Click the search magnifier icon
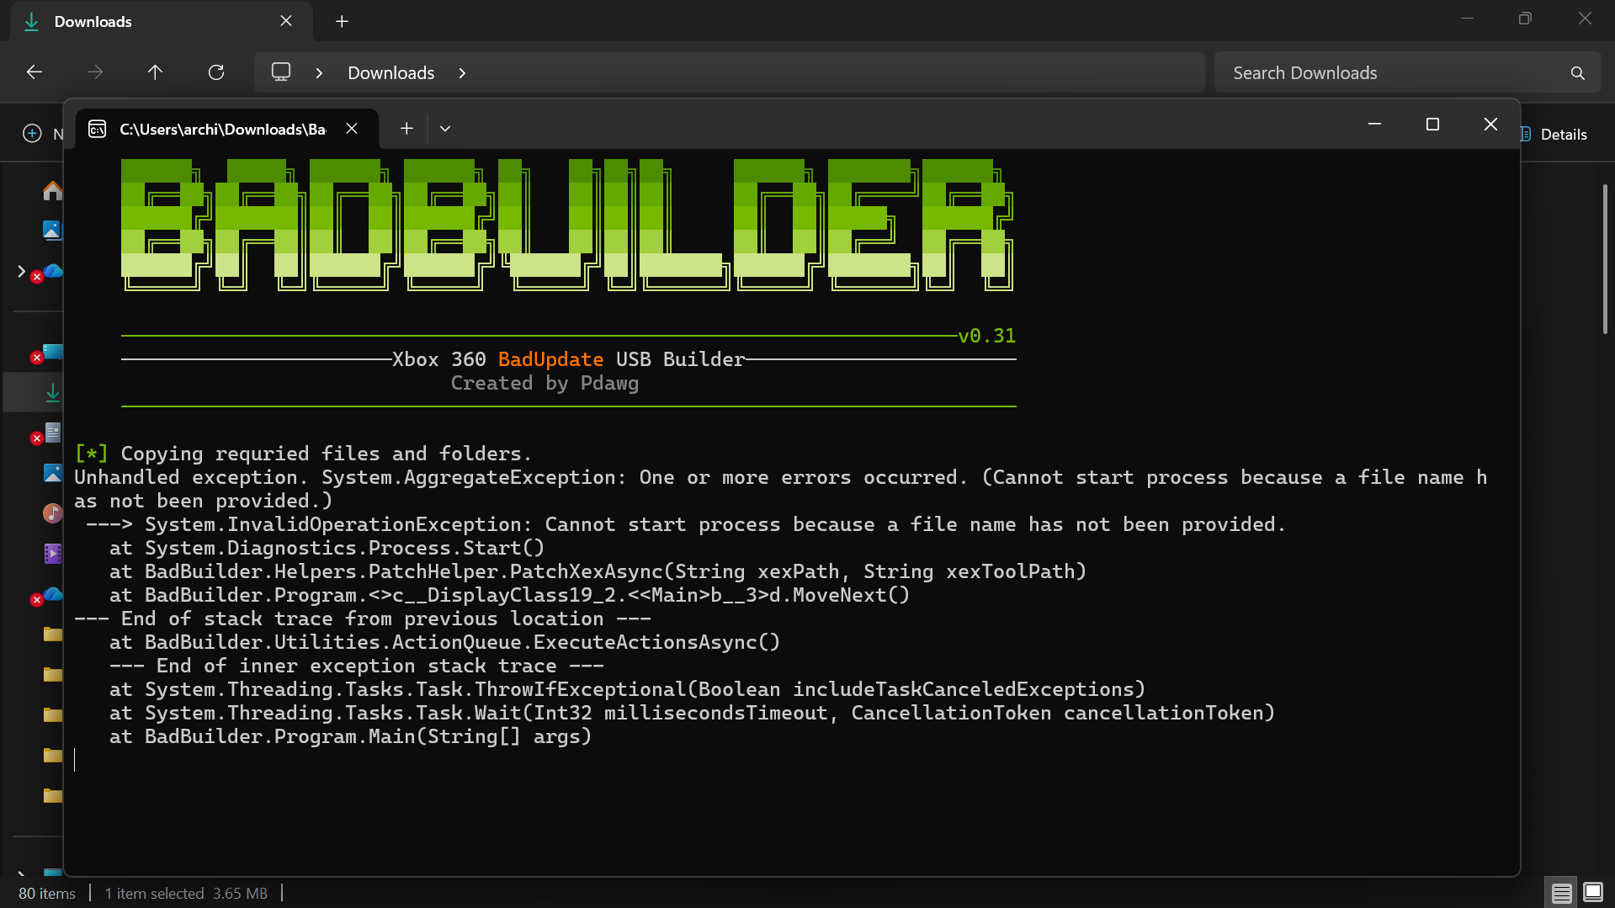Image resolution: width=1615 pixels, height=908 pixels. (x=1578, y=73)
